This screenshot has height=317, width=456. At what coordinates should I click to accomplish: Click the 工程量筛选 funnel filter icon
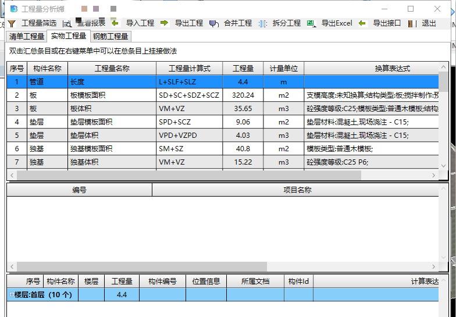click(12, 23)
